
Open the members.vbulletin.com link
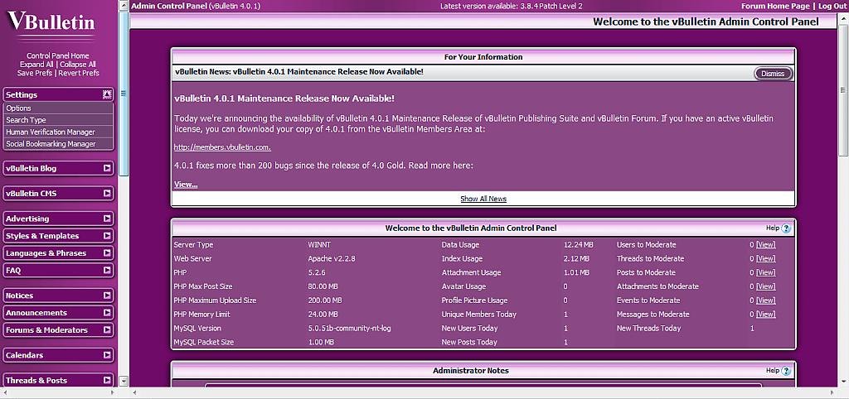[222, 147]
